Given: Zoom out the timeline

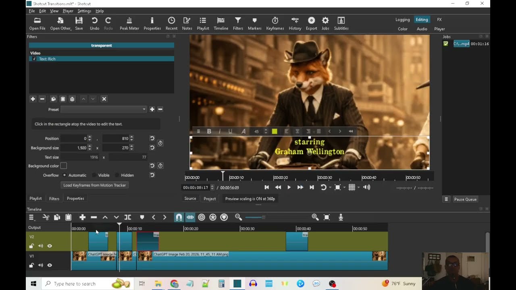Looking at the screenshot, I should pyautogui.click(x=238, y=217).
